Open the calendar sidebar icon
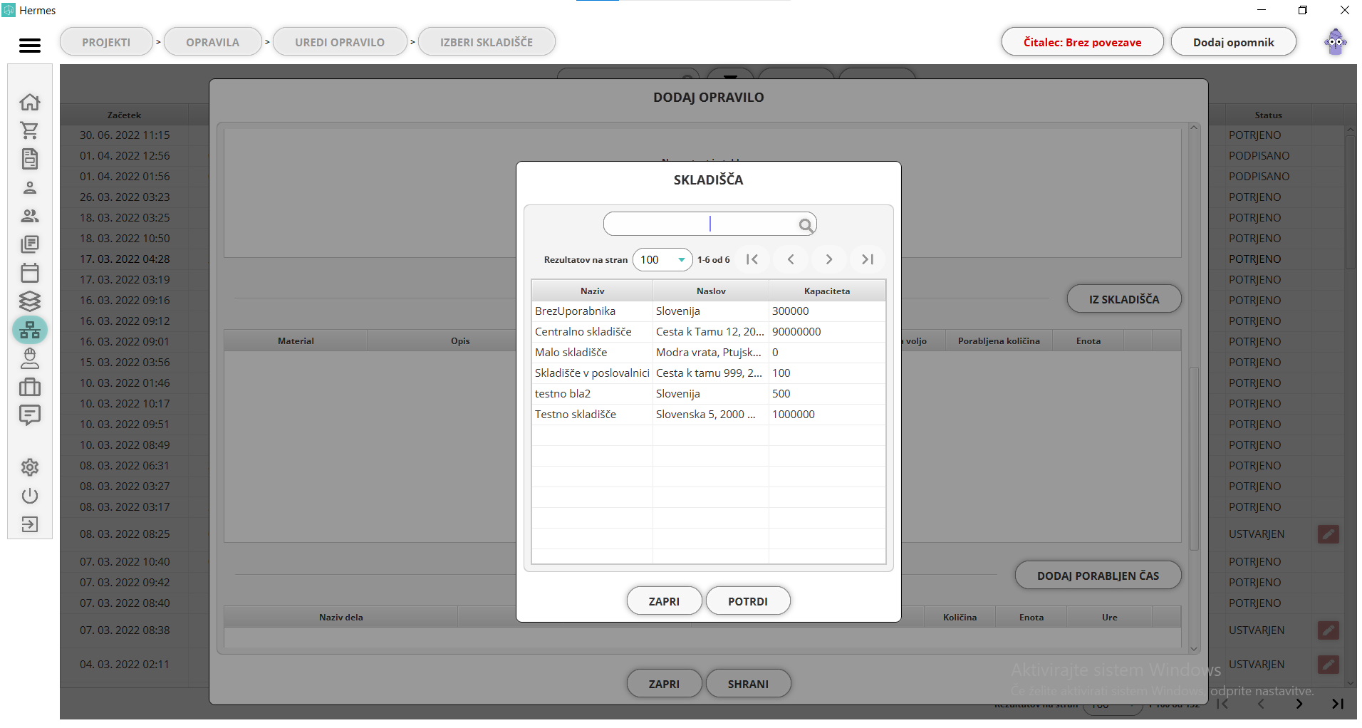Viewport: 1362px width, 728px height. coord(30,273)
